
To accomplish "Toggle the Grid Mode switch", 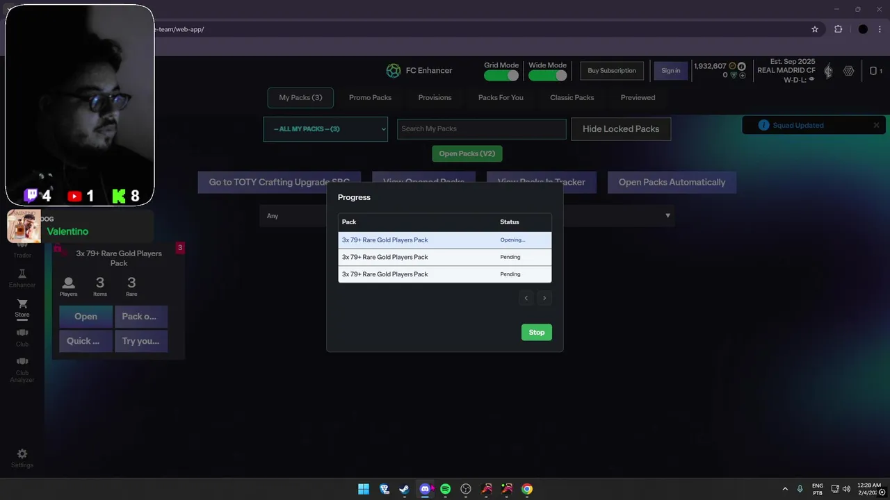I will coord(501,76).
